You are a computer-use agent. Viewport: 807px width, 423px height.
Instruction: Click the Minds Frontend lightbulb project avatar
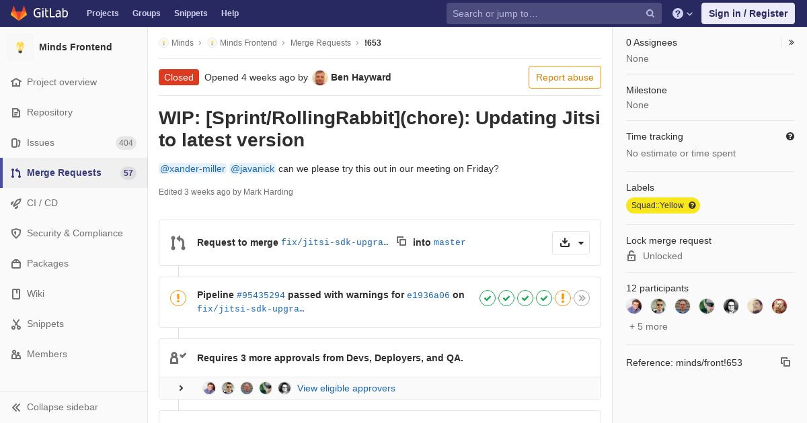point(20,47)
